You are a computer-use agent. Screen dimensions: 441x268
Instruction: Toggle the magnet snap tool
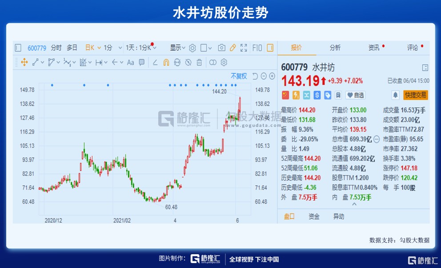[166, 62]
